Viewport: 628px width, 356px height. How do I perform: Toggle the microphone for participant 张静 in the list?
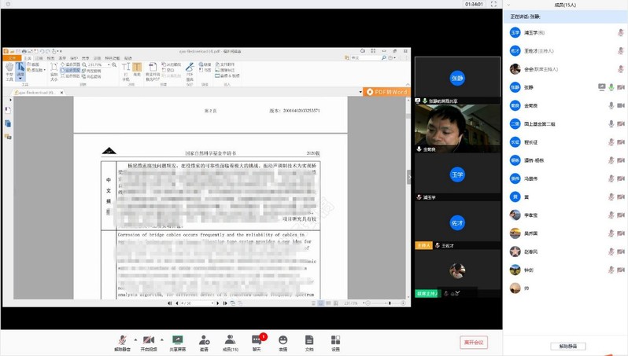[611, 87]
